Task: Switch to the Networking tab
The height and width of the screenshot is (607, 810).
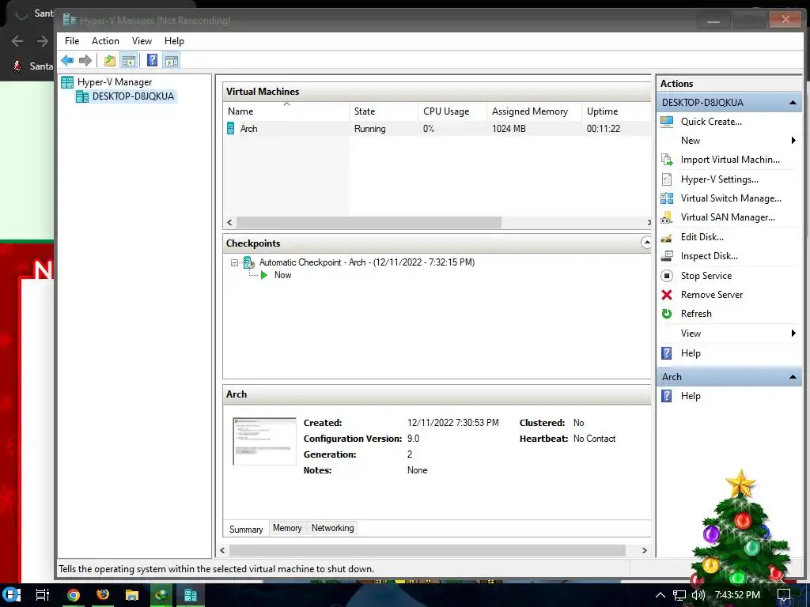Action: (x=333, y=528)
